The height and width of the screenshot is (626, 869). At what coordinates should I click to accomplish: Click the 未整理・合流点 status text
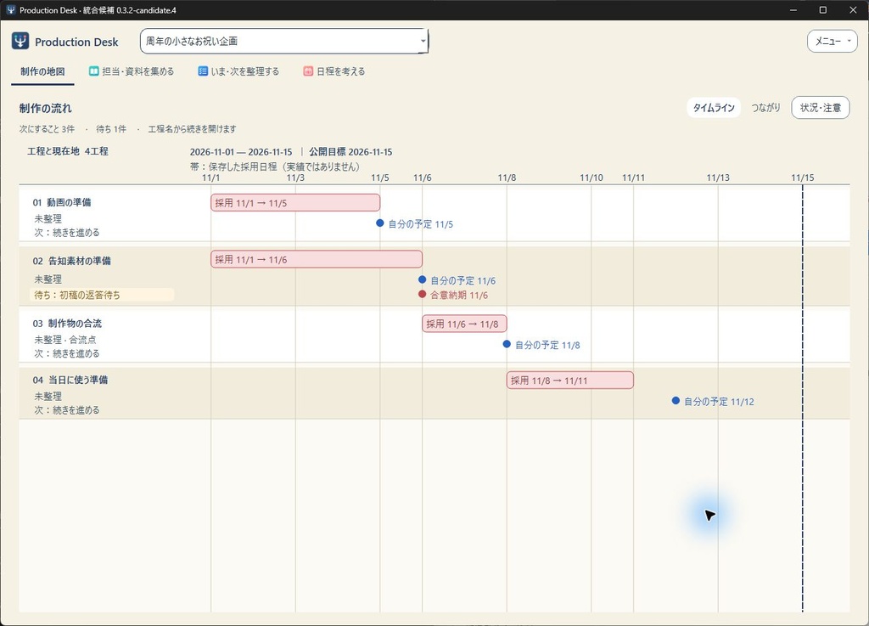65,340
